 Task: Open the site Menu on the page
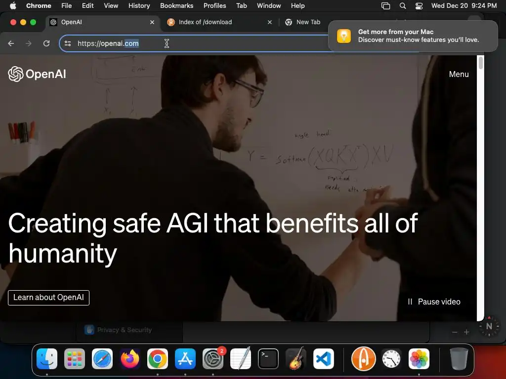(459, 74)
